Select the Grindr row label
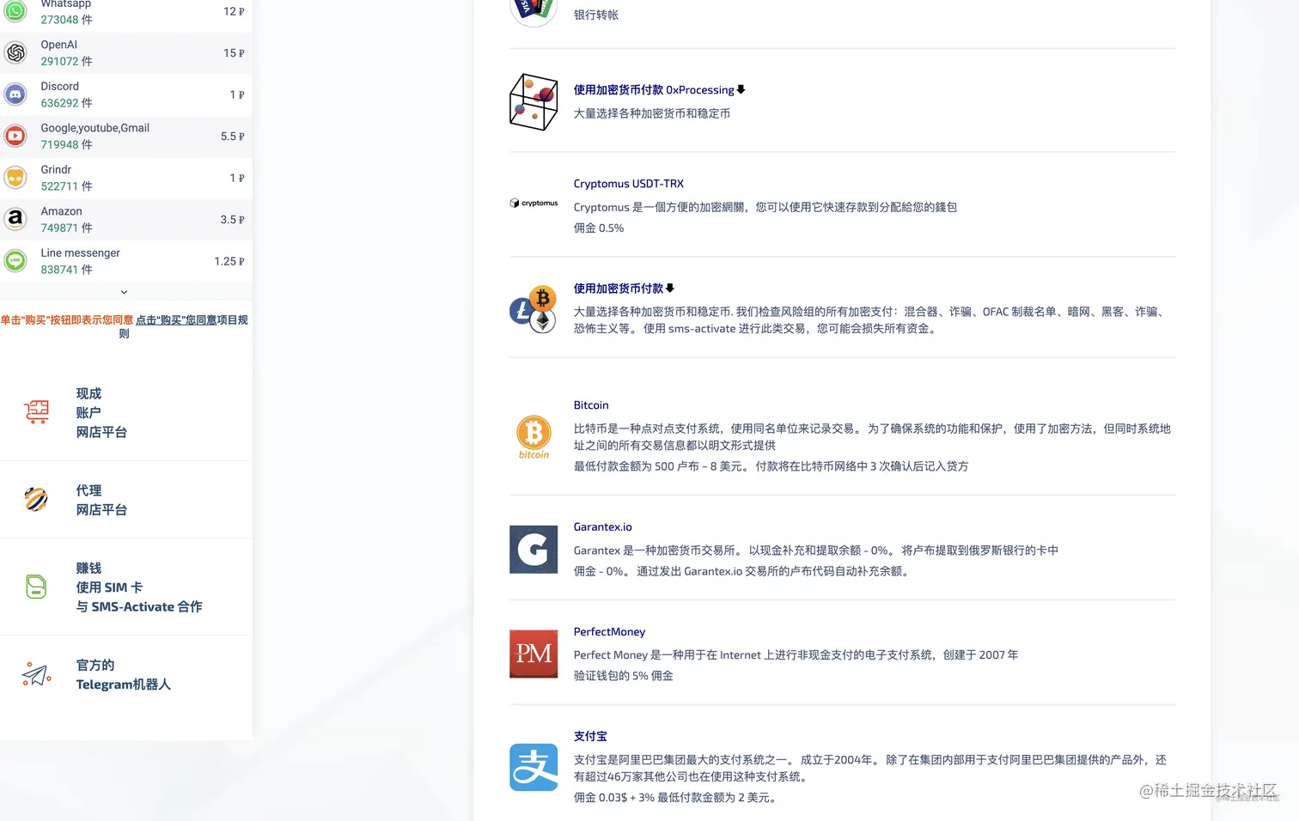 click(56, 170)
